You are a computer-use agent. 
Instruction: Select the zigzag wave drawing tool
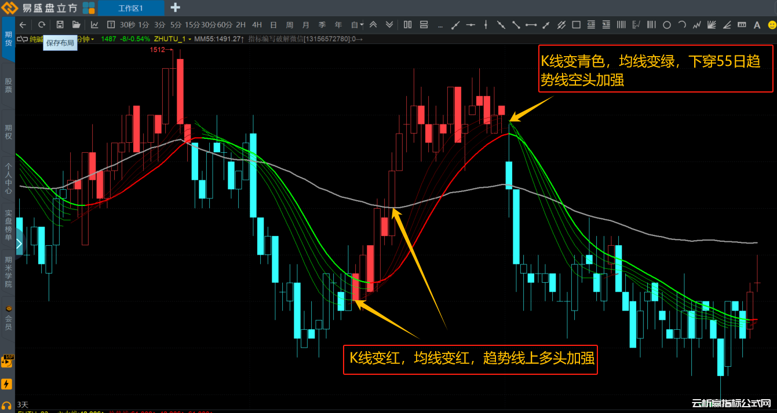pyautogui.click(x=697, y=25)
